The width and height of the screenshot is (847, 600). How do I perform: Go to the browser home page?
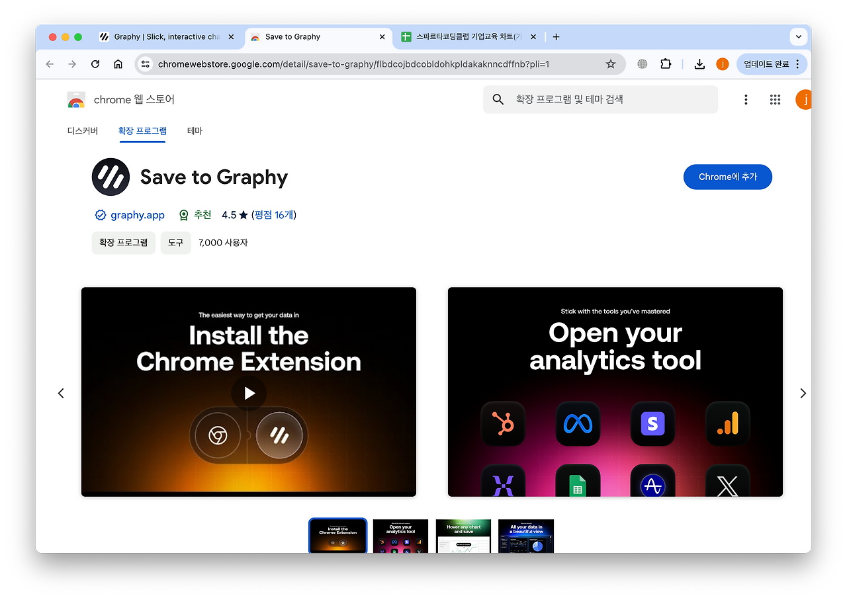click(118, 64)
